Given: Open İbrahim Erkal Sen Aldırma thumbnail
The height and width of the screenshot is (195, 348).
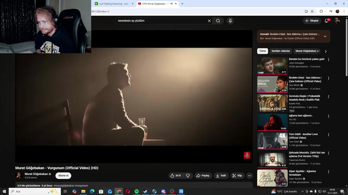Looking at the screenshot, I should point(272,84).
